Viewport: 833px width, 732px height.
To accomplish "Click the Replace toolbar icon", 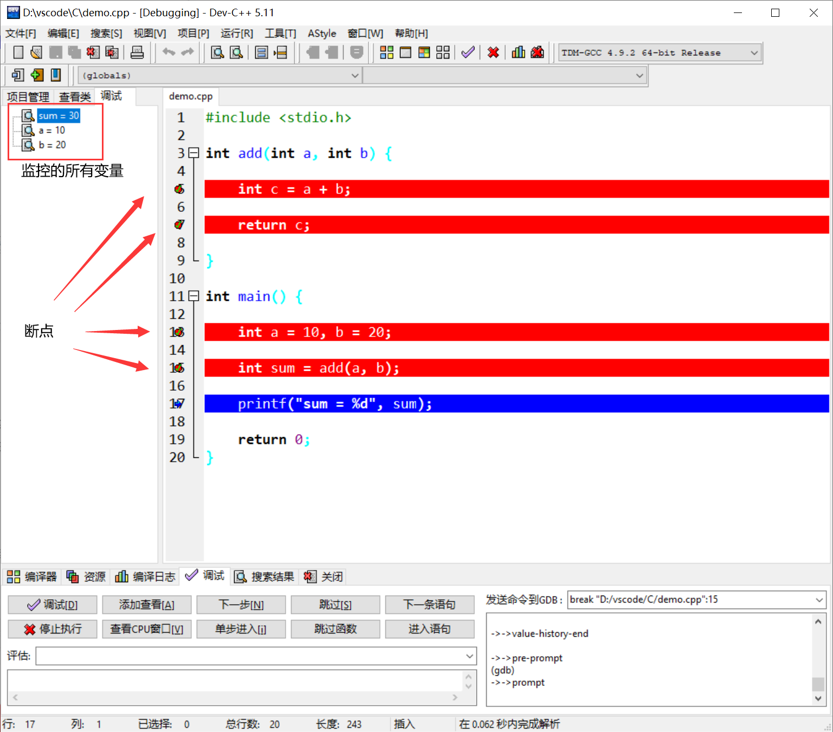I will point(236,53).
